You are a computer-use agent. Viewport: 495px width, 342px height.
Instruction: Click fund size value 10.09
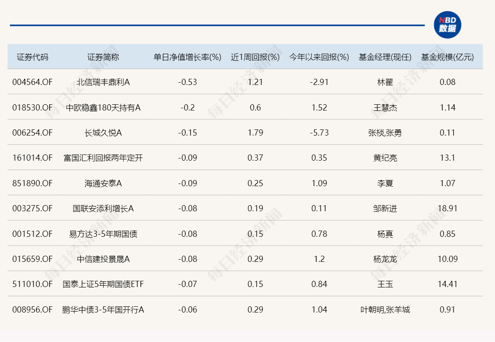[x=447, y=259]
